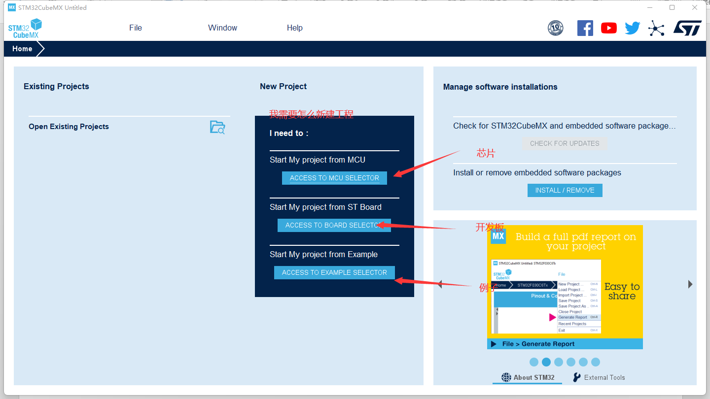Minimize the STM32CubeMX window
The width and height of the screenshot is (710, 399).
649,7
